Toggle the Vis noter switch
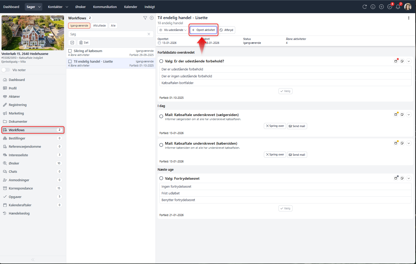The width and height of the screenshot is (416, 264). 6,70
